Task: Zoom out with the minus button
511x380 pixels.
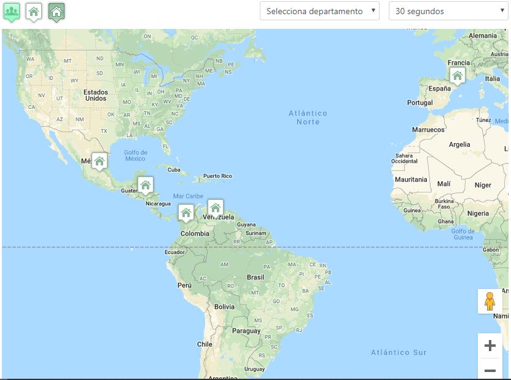Action: click(490, 370)
